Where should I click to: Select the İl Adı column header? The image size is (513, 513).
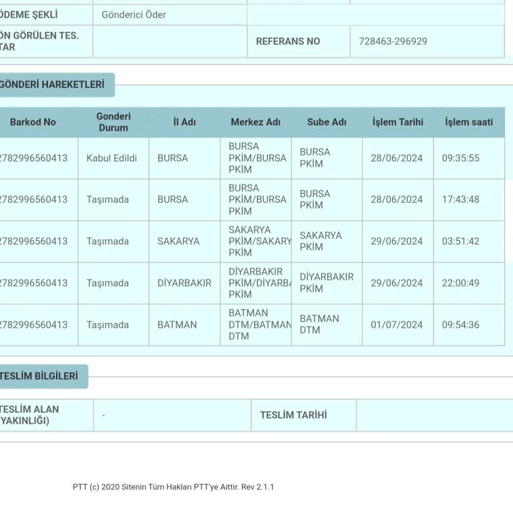click(x=184, y=122)
